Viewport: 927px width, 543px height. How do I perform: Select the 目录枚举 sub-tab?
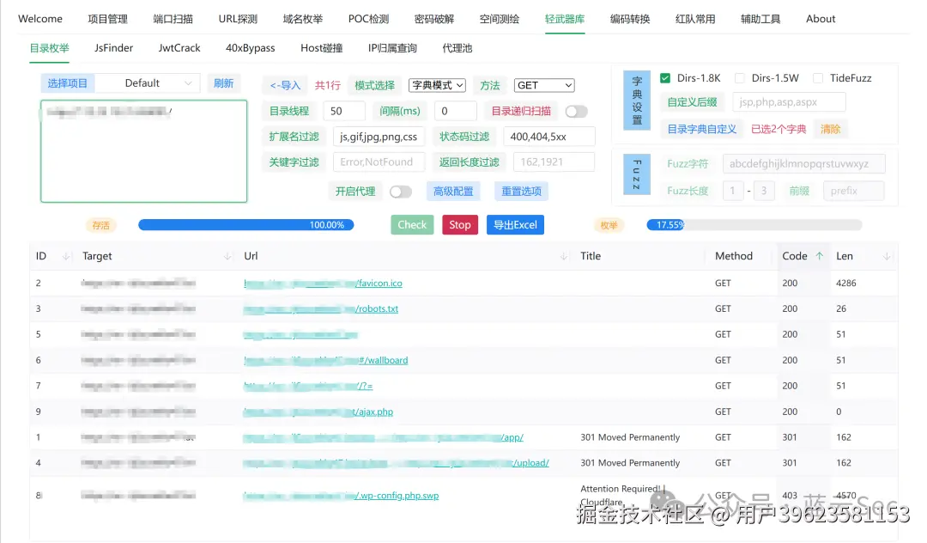pos(50,48)
